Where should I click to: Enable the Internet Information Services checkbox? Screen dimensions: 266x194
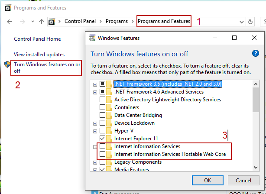(103, 147)
